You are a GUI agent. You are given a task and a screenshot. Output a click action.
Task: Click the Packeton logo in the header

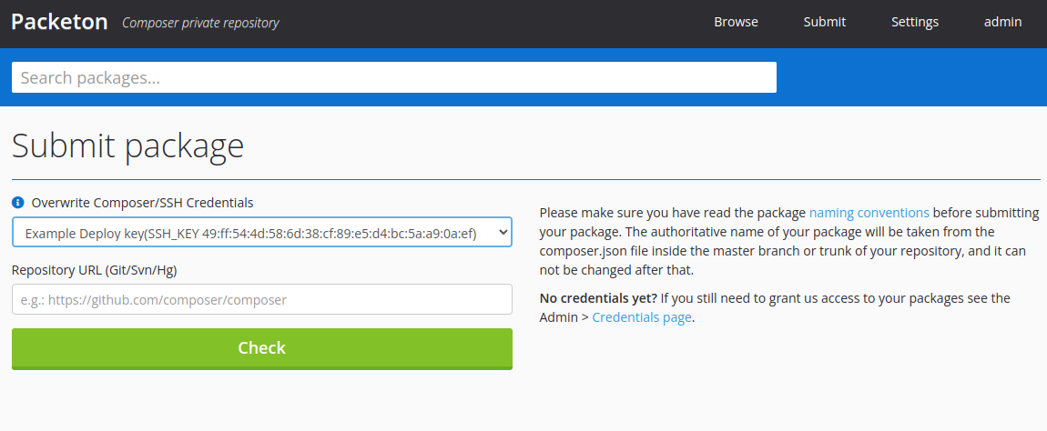(59, 22)
